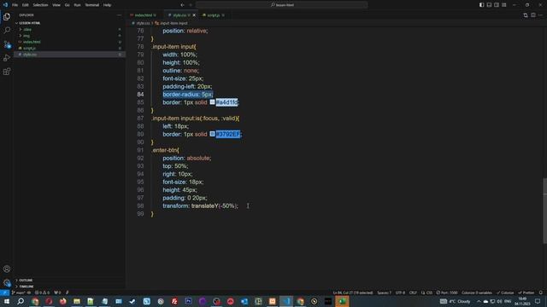The width and height of the screenshot is (547, 307).
Task: Open the Search view in activity bar
Action: click(x=7, y=31)
